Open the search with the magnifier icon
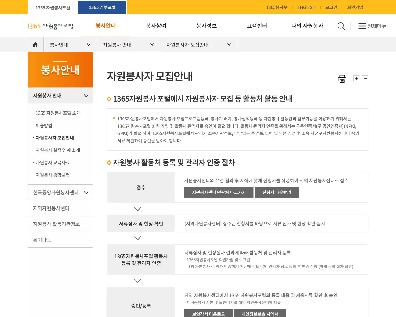 click(x=341, y=26)
